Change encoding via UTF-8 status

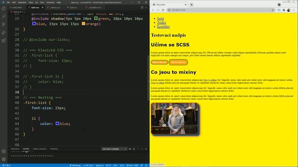pyautogui.click(x=108, y=165)
